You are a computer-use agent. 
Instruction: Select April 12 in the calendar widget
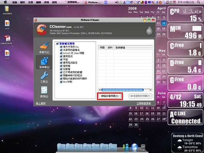coord(164,23)
